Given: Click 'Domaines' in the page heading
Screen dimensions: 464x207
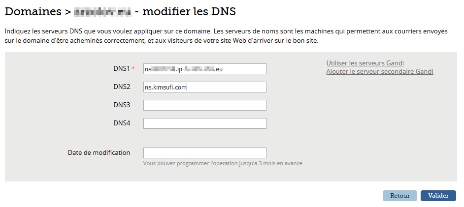Looking at the screenshot, I should (x=32, y=11).
